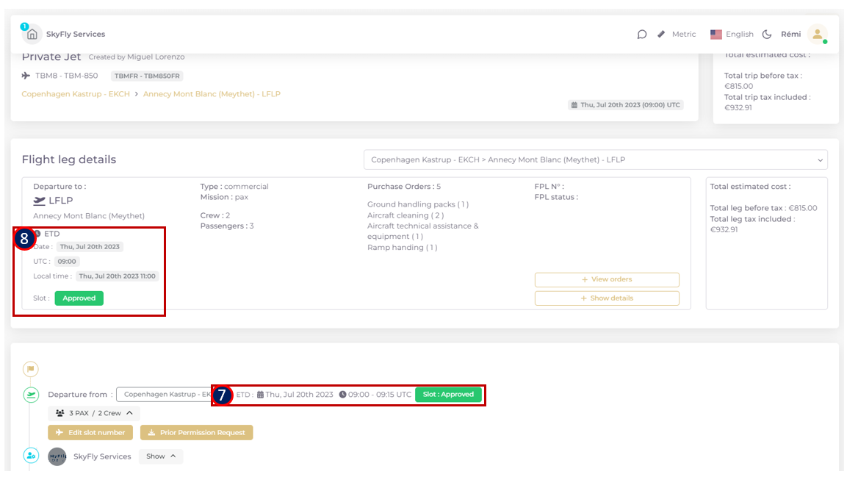Click the departure plane icon beside LFLP
The width and height of the screenshot is (847, 477).
[x=40, y=201]
